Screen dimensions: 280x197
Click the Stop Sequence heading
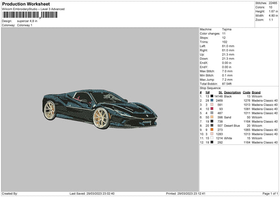(x=210, y=87)
